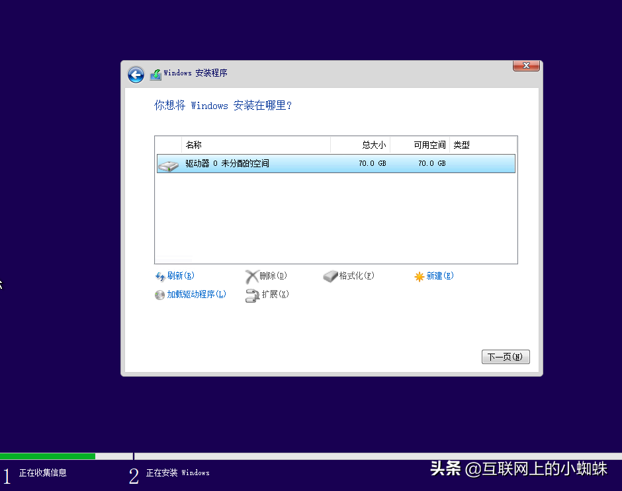Choose the 新建(E) link to create a partition
Image resolution: width=622 pixels, height=491 pixels.
pyautogui.click(x=440, y=276)
